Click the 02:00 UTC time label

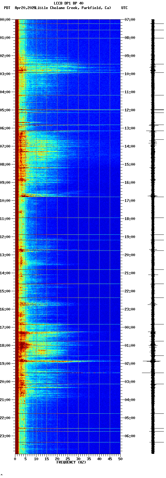pyautogui.click(x=130, y=364)
